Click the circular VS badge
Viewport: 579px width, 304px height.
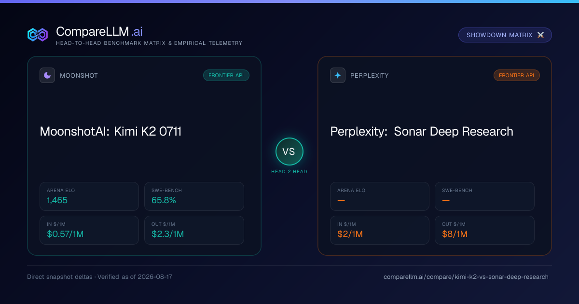289,152
